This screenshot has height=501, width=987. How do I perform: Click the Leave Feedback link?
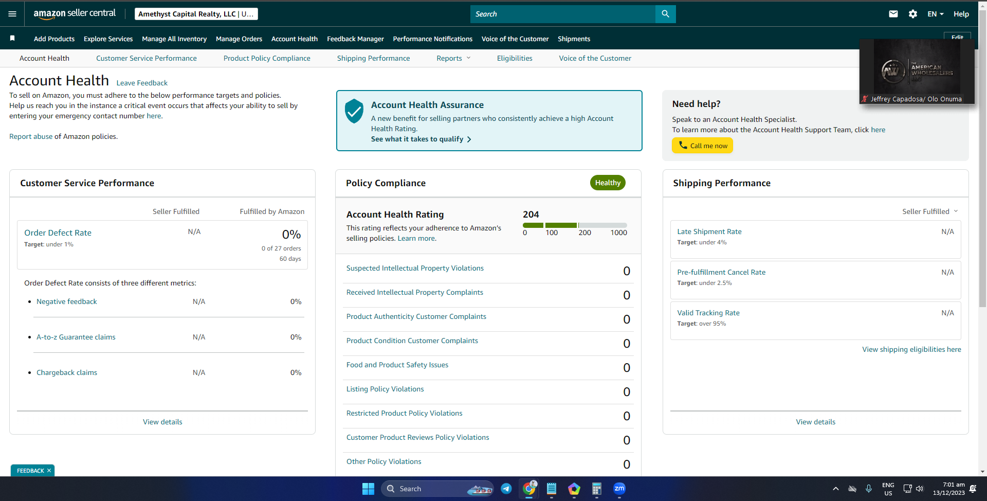pyautogui.click(x=142, y=83)
